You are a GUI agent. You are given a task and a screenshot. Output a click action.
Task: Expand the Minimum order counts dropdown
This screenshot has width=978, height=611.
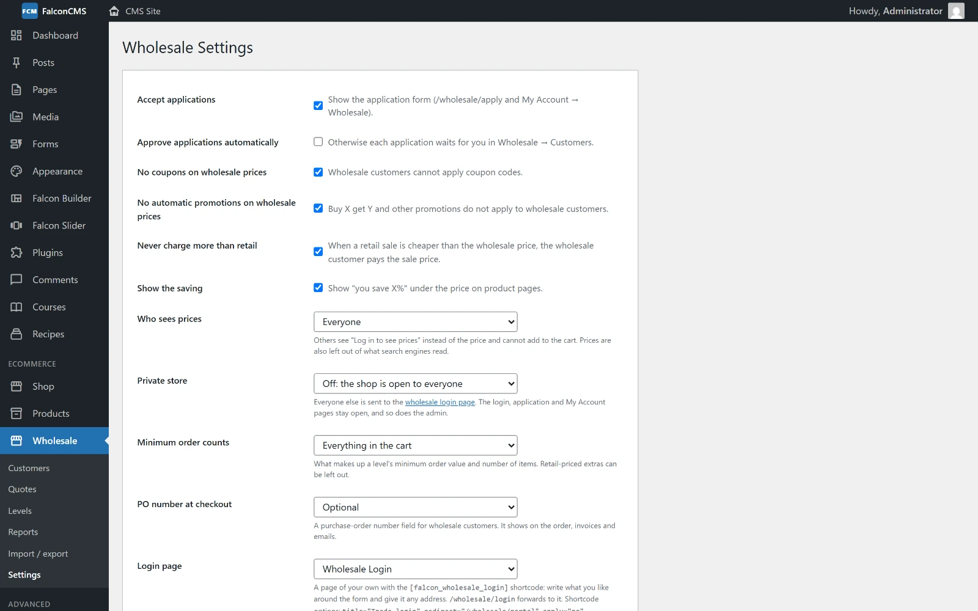point(416,445)
